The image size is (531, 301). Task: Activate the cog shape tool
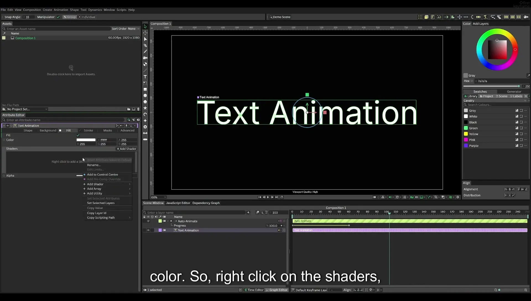point(145,127)
